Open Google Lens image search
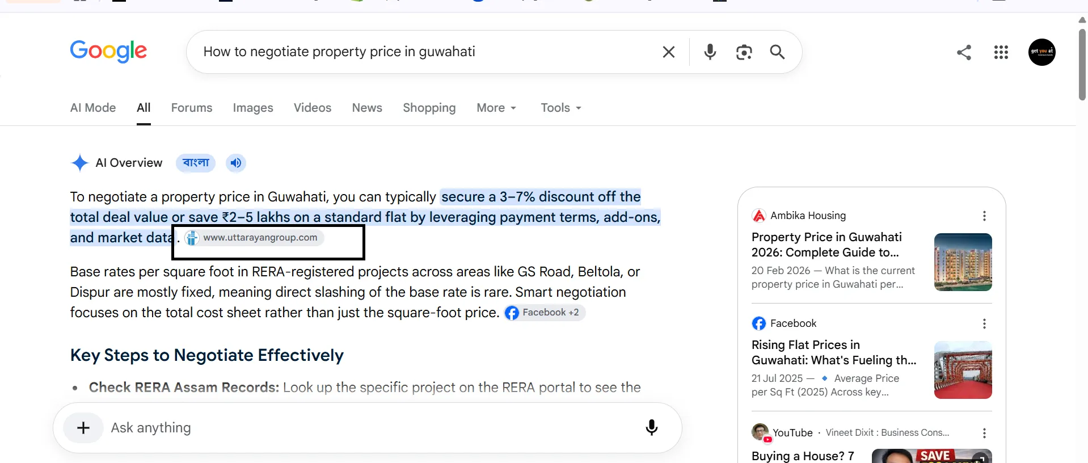The image size is (1088, 463). point(744,52)
